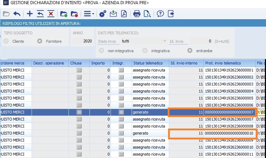Click the Prot. invio telematico column header
Viewport: 266px width, 158px height.
[x=223, y=63]
